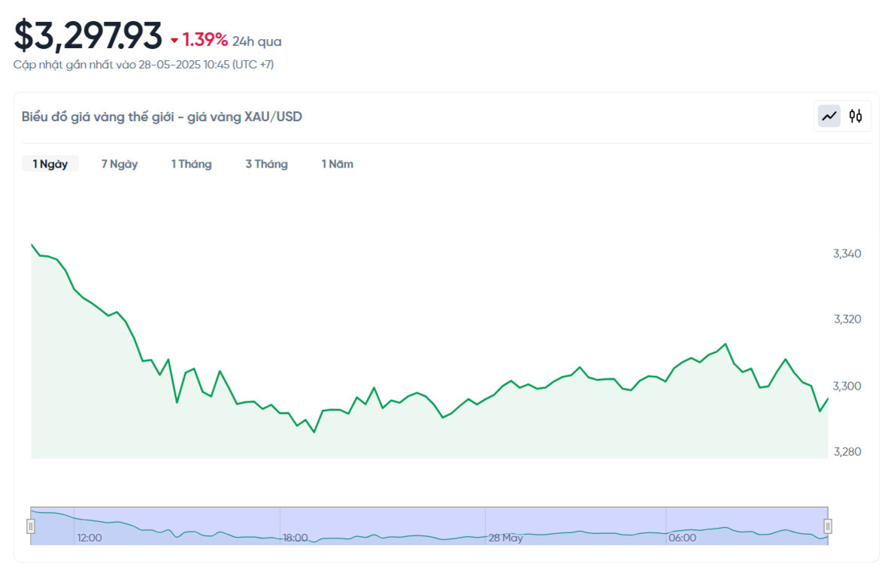Click the right range navigator handle
This screenshot has width=882, height=564.
(828, 526)
